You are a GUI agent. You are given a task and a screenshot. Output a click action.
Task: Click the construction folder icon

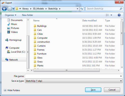(35, 42)
